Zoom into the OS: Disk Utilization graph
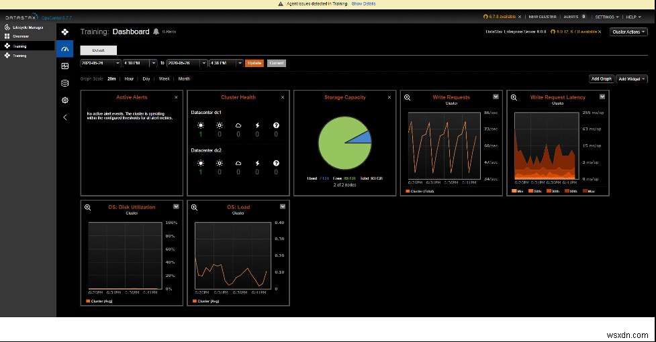Viewport: 656px width, 342px height. coord(87,207)
